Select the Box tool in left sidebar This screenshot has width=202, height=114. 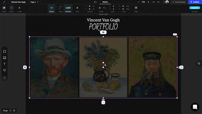pyautogui.click(x=4, y=52)
